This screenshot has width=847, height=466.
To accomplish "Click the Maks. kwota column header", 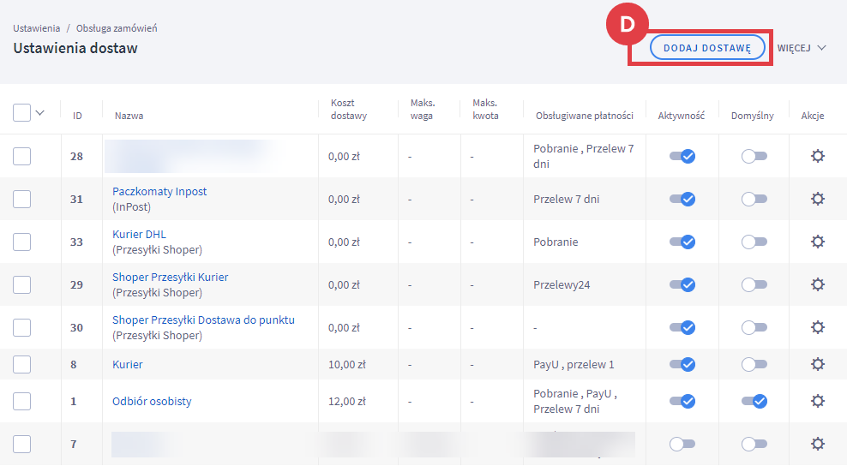I will 485,109.
